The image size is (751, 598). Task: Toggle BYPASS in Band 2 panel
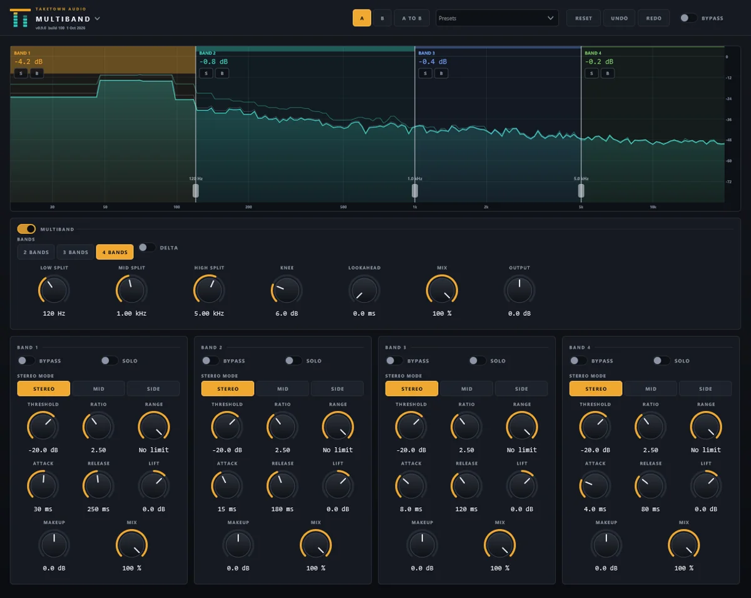click(x=210, y=360)
